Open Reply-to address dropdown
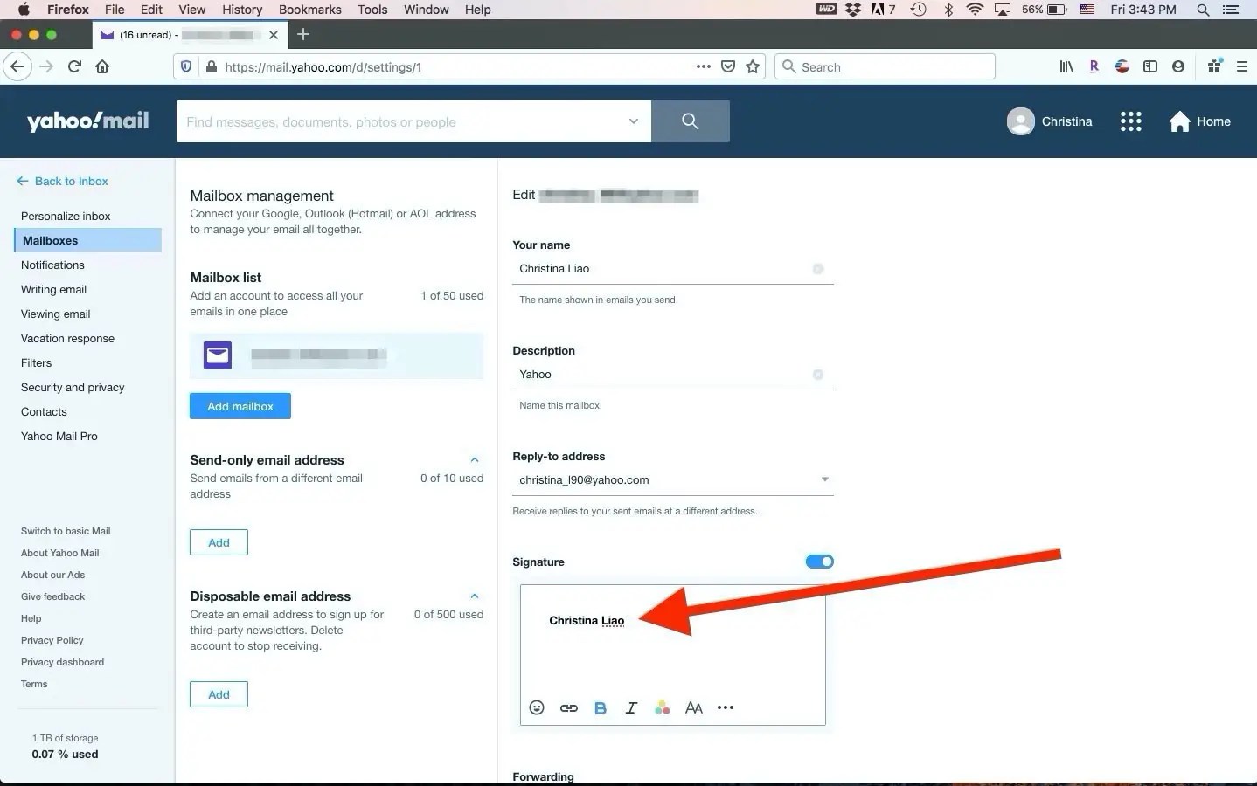This screenshot has width=1257, height=786. [824, 479]
